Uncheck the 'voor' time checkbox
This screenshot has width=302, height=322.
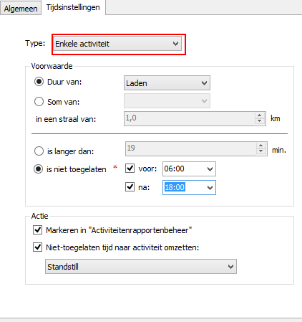click(x=130, y=169)
